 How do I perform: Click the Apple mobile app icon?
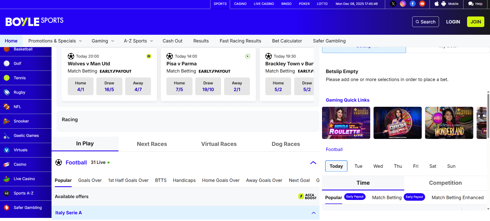436,4
